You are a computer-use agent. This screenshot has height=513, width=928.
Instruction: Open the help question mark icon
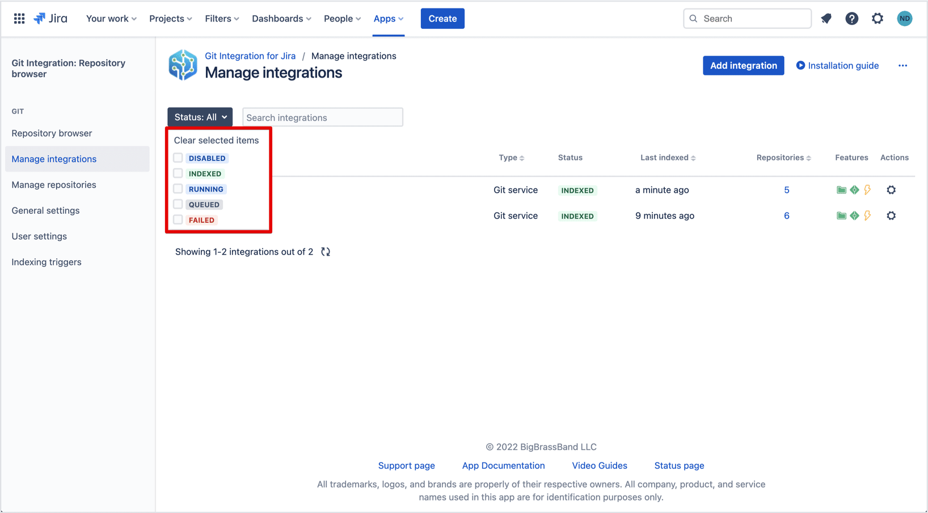[x=851, y=19]
